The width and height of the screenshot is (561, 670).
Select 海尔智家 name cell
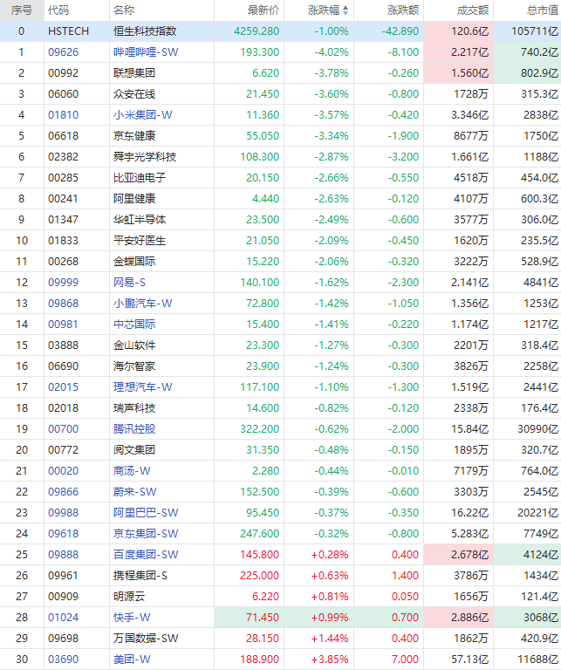click(134, 366)
